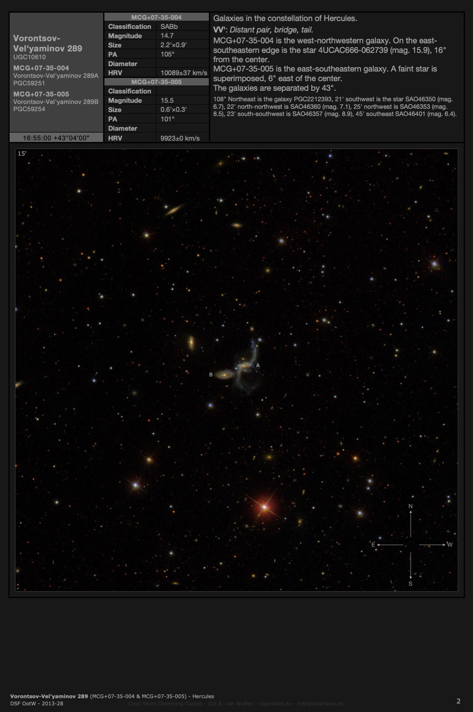Click the MCG+07-35-005 table header

click(x=156, y=82)
